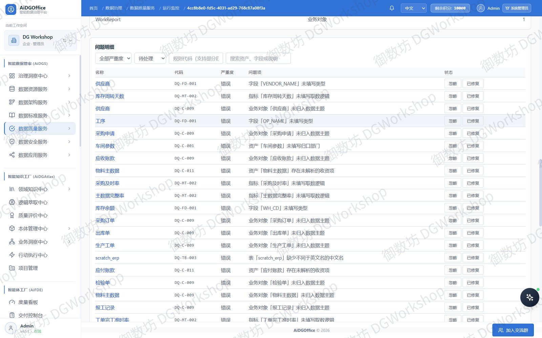Click the DG Workshop workspace building icon
The image size is (542, 338).
(x=14, y=40)
